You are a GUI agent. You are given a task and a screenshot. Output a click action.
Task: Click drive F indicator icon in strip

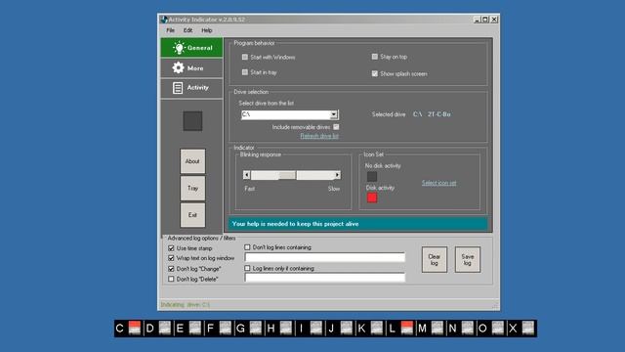(x=226, y=329)
